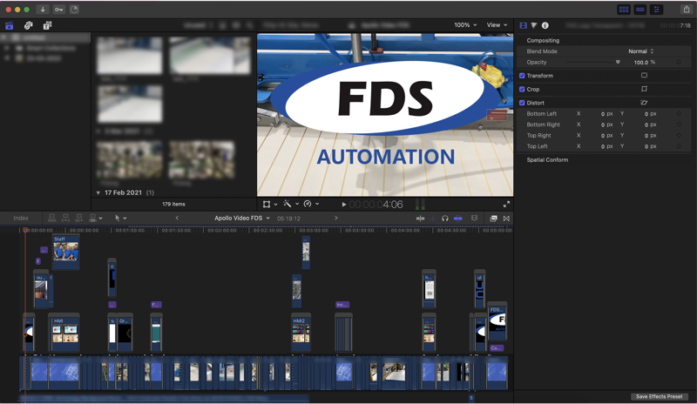Show the Effects browser icon

click(x=493, y=219)
